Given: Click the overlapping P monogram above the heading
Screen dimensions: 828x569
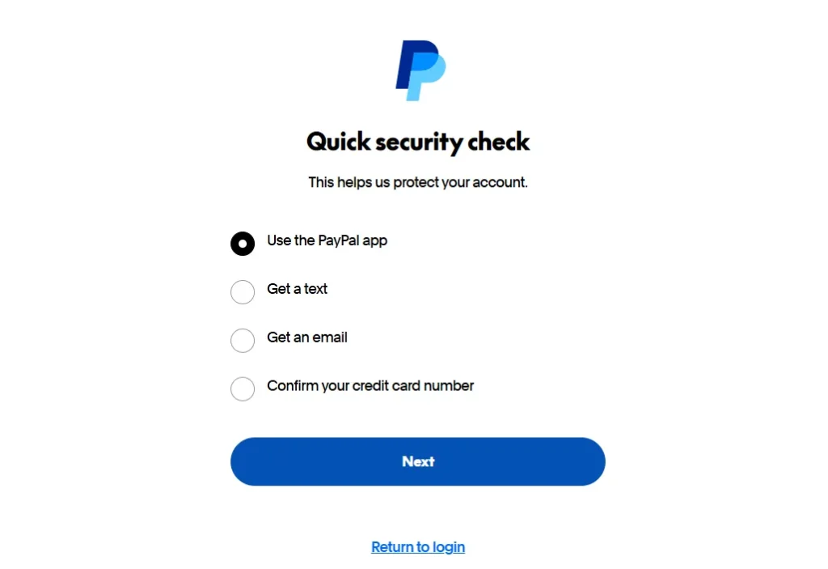Looking at the screenshot, I should click(x=418, y=70).
